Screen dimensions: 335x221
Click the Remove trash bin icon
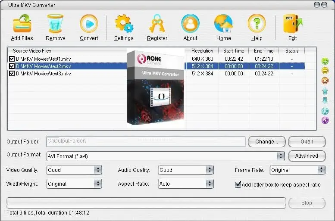tap(55, 24)
